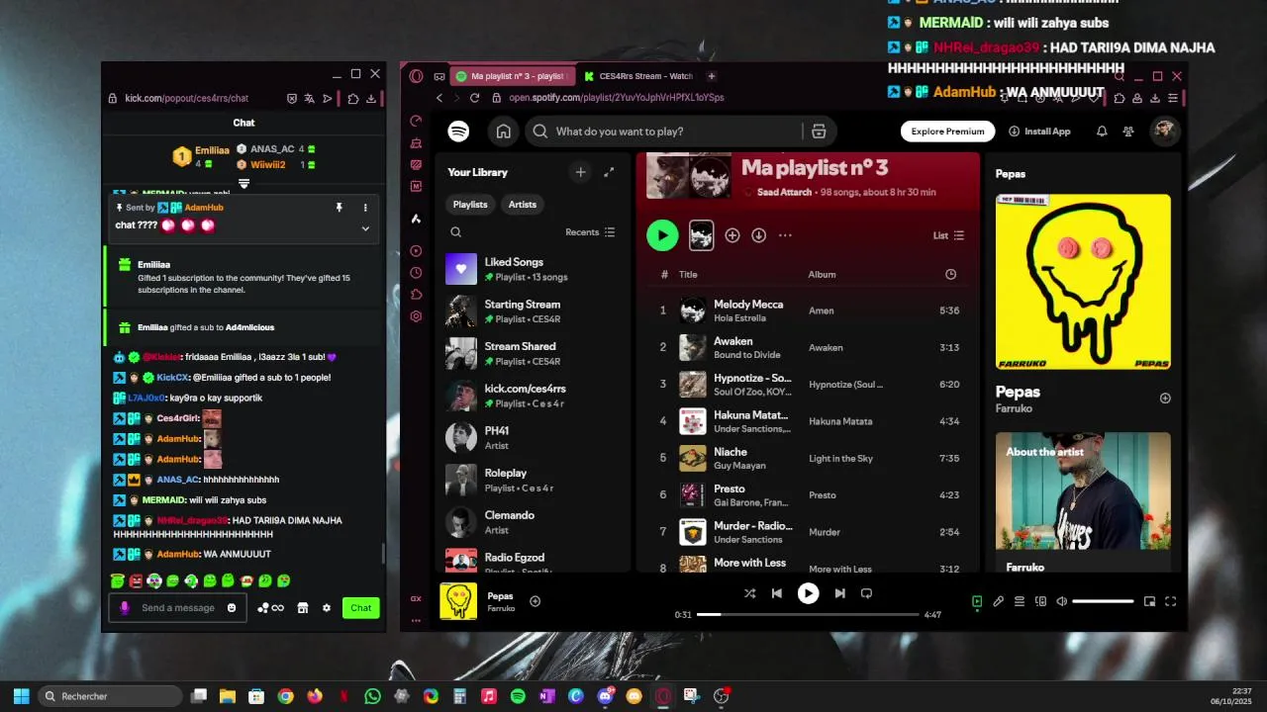
Task: Reload Spotify page in Opera
Action: coord(475,98)
